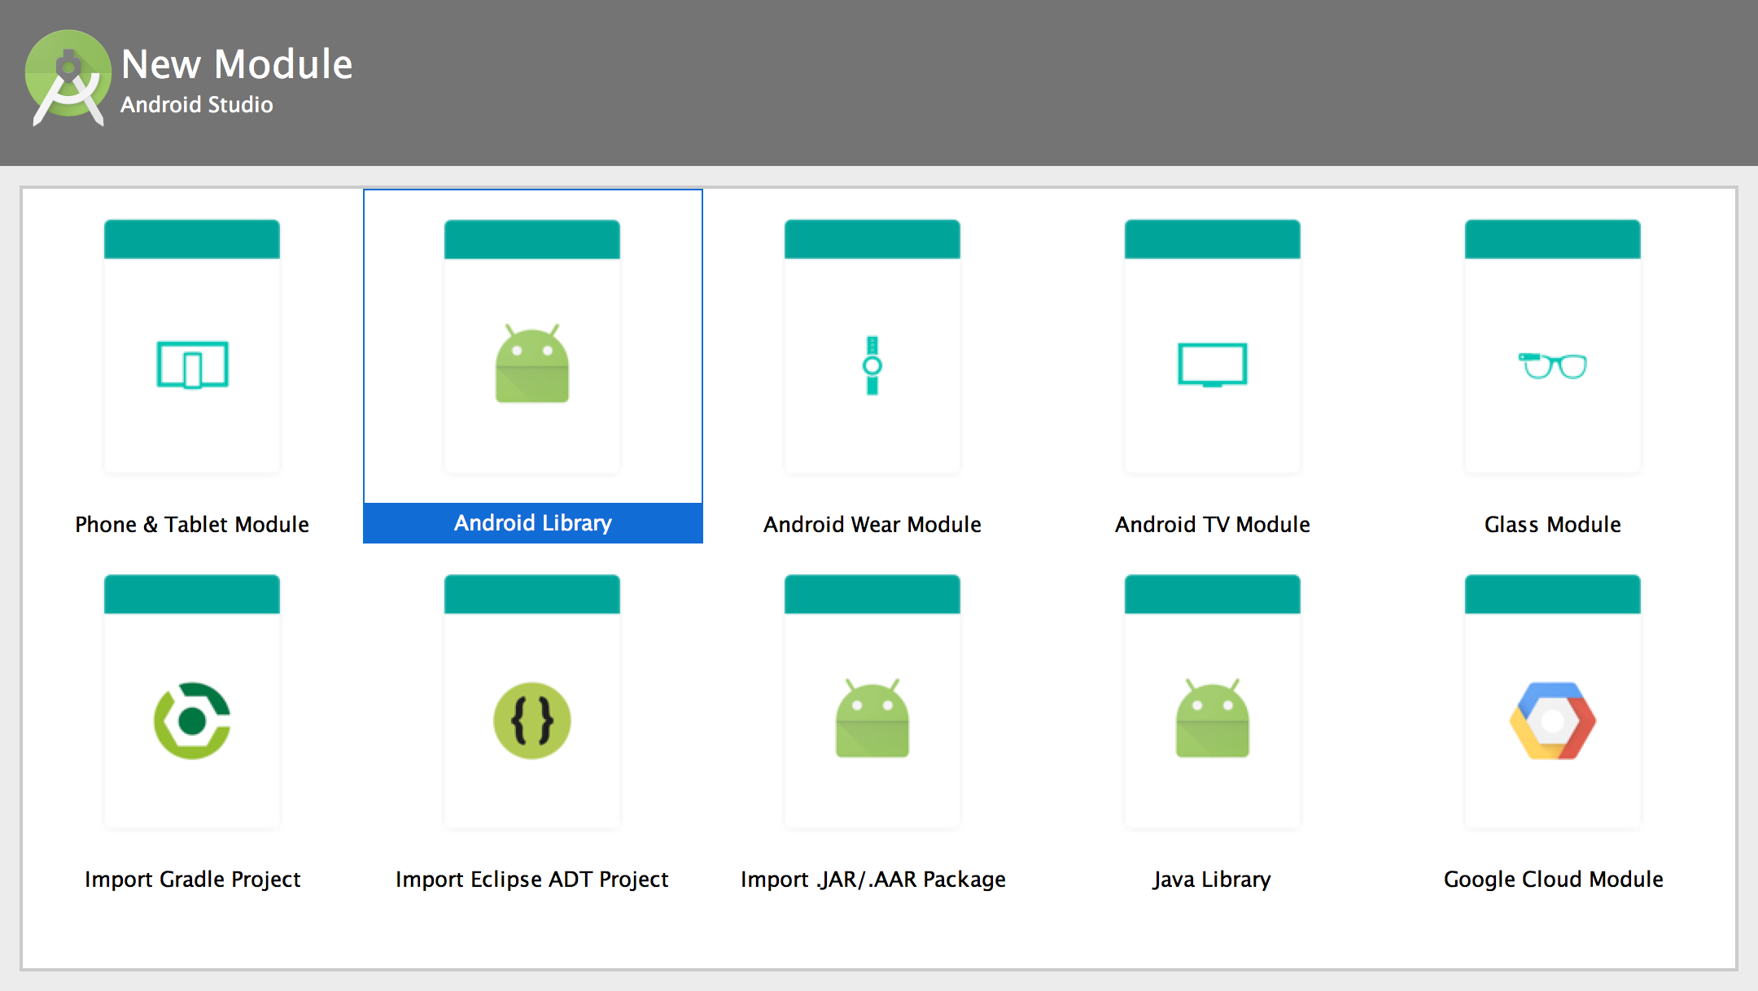Click the Gradle project import icon

[x=192, y=720]
